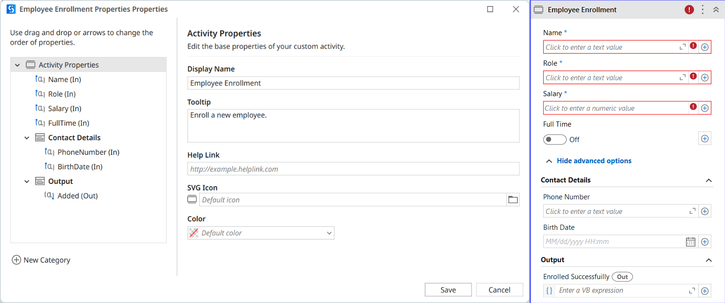
Task: Collapse the Output section in the activity panel
Action: pyautogui.click(x=709, y=260)
